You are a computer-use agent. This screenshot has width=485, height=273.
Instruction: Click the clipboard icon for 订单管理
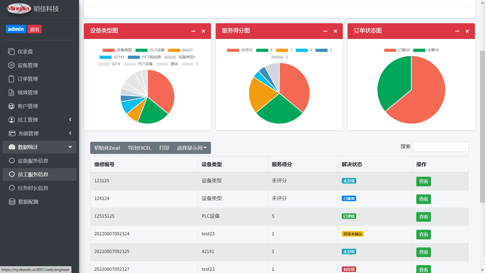pos(11,79)
